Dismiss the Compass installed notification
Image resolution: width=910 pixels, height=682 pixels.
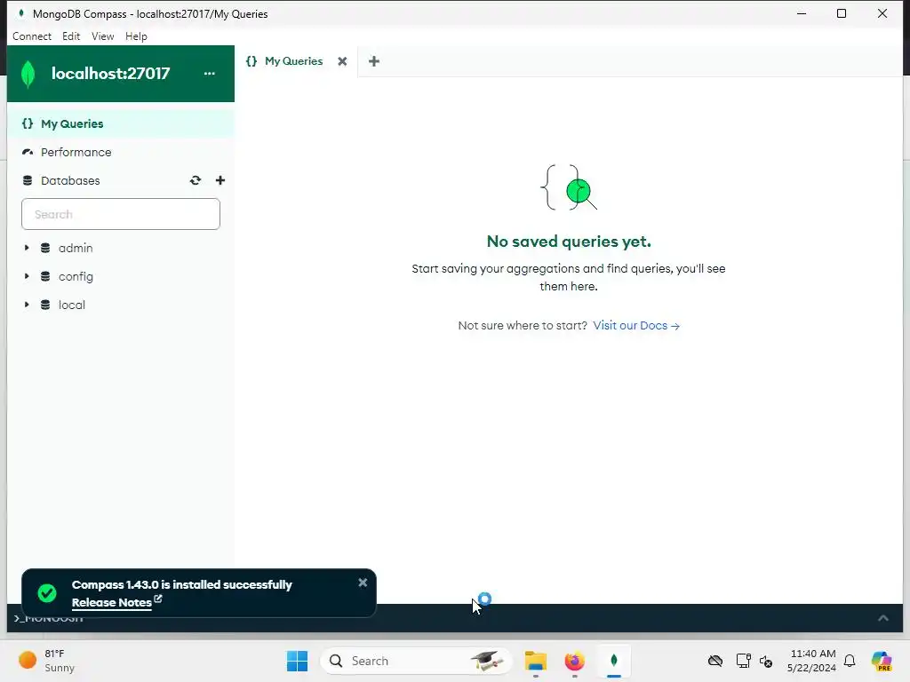click(363, 583)
